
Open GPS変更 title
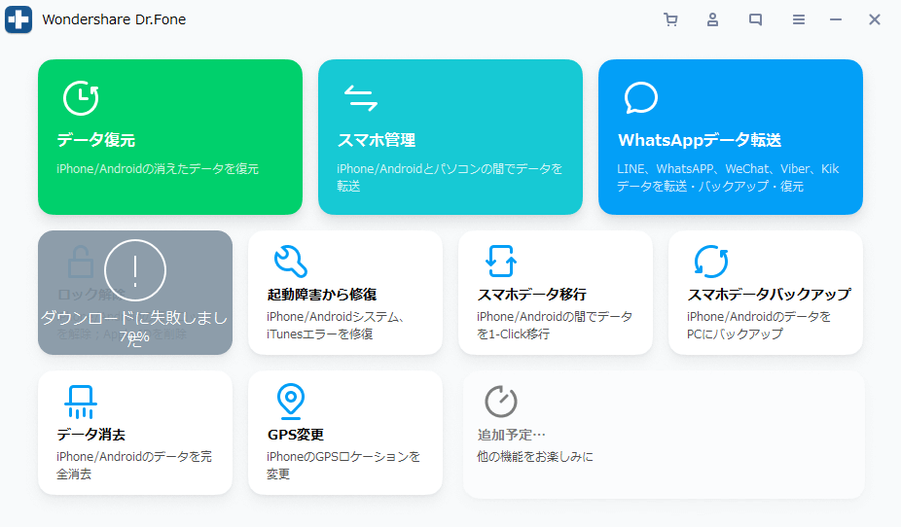point(296,435)
